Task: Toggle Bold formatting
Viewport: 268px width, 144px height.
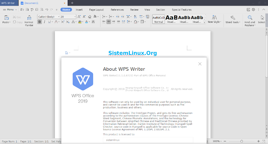Action: click(40, 22)
